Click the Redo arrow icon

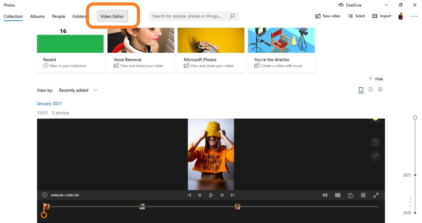point(375,156)
